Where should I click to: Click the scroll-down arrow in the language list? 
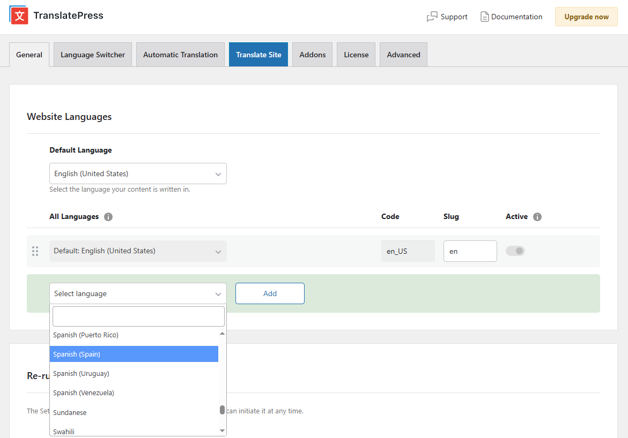(222, 430)
